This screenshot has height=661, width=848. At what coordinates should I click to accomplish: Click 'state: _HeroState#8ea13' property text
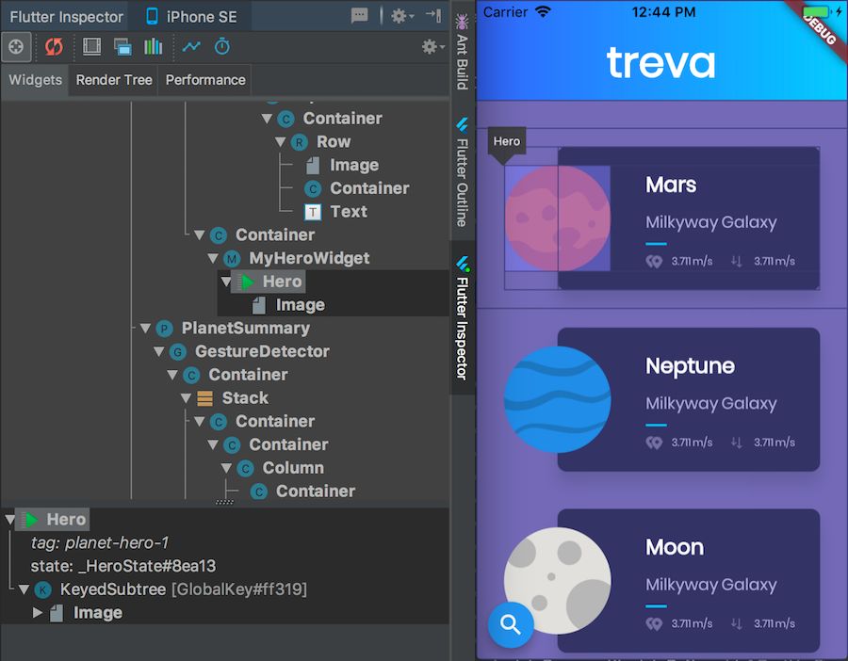[x=123, y=566]
